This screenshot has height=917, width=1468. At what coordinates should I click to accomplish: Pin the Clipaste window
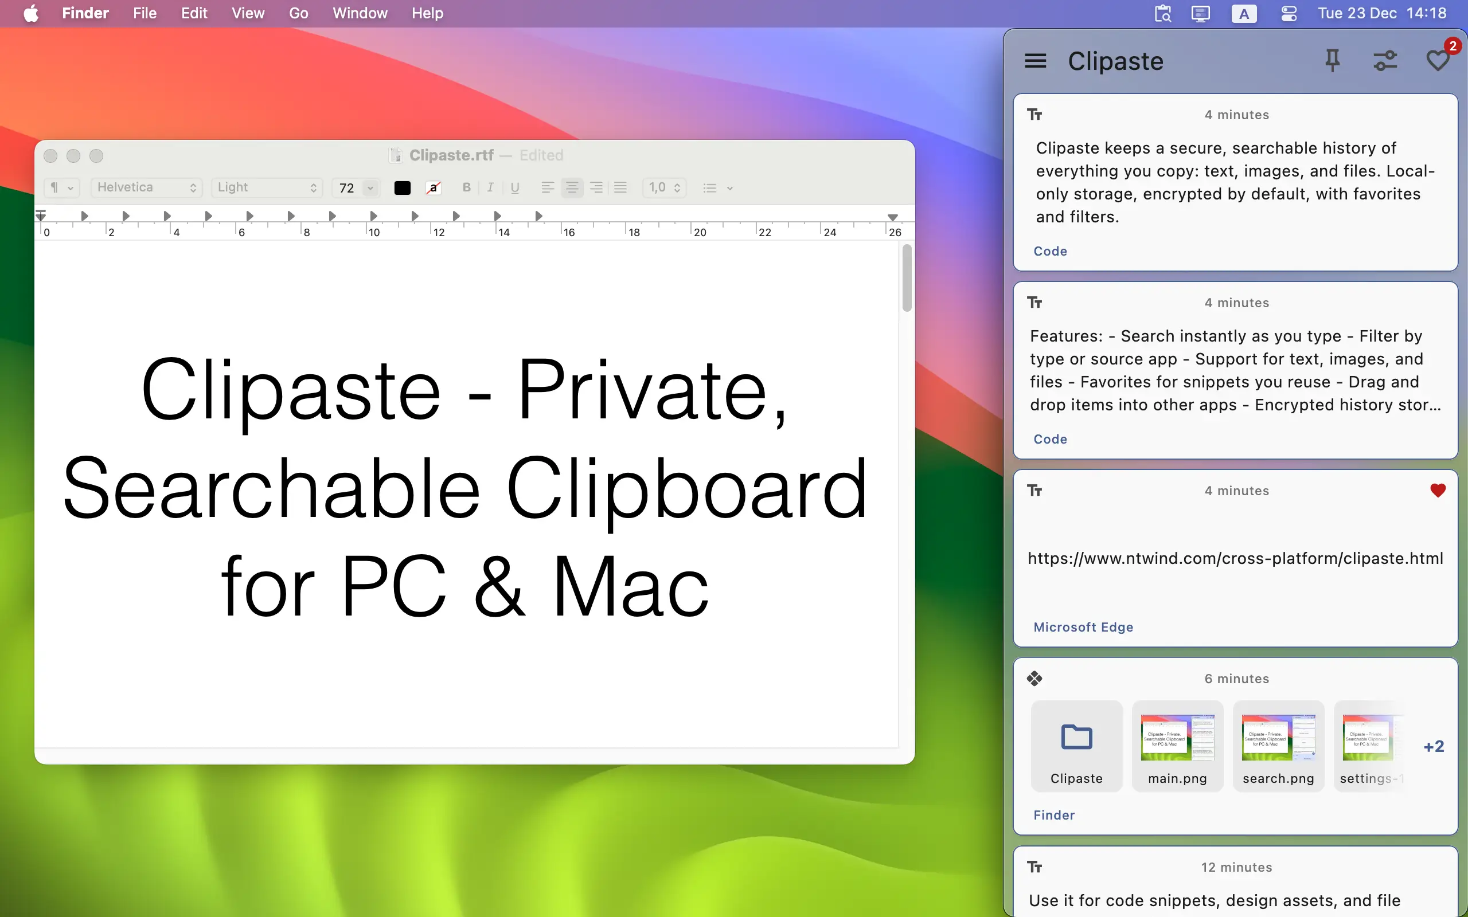click(x=1332, y=60)
